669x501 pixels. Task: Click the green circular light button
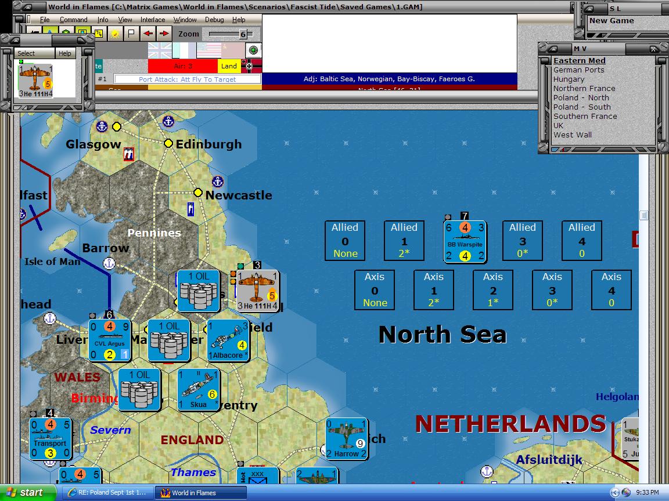(253, 50)
